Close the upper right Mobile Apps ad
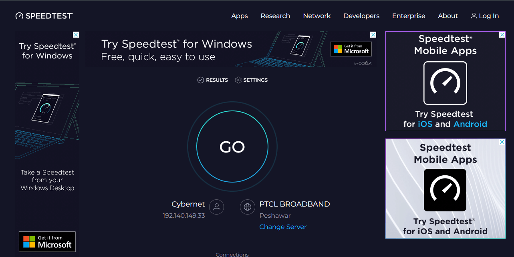Screen dimensions: 514x257 (502, 35)
